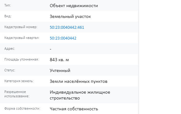
Task: Click the 'Вид:' label
Action: [8, 16]
